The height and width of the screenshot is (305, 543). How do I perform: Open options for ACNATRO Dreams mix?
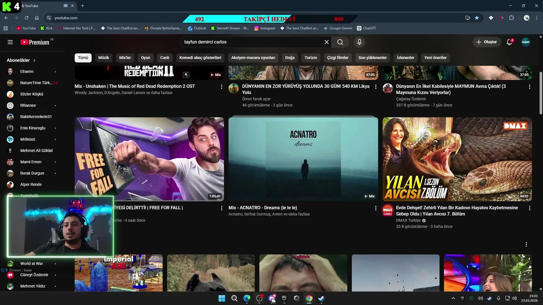coord(375,208)
